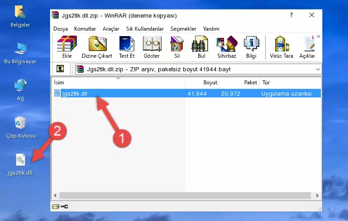Open the Açıklama comment tool
Image resolution: width=348 pixels, height=221 pixels.
point(307,47)
